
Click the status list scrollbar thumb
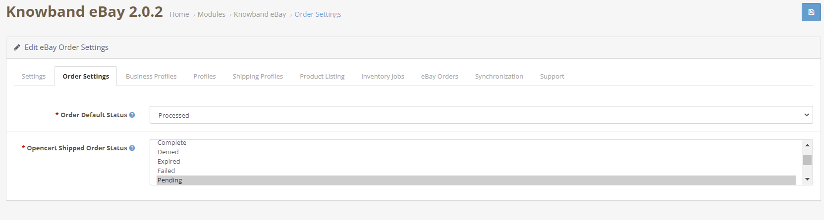(x=807, y=160)
